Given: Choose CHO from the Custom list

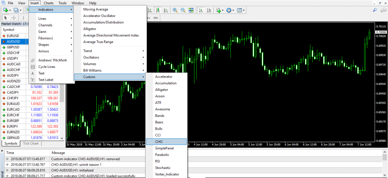Looking at the screenshot, I should click(166, 141).
